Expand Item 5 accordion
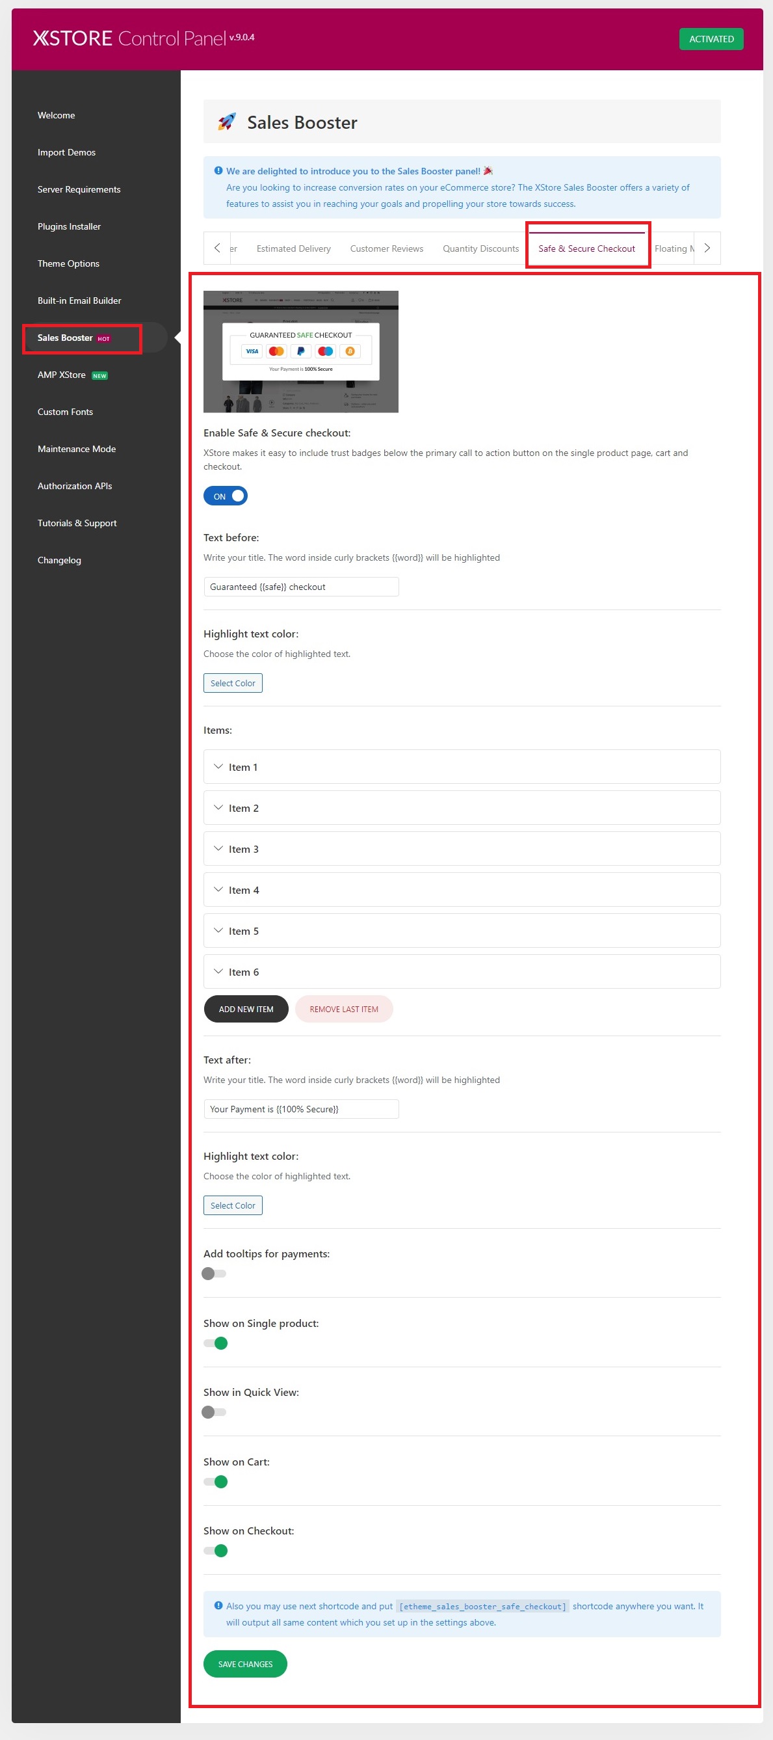773x1740 pixels. tap(462, 931)
